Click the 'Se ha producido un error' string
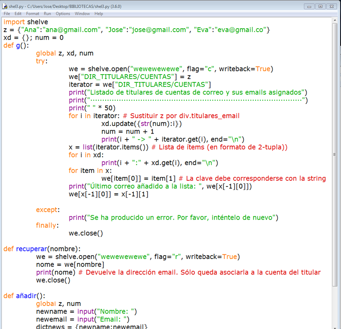This screenshot has height=329, width=341. coord(182,218)
